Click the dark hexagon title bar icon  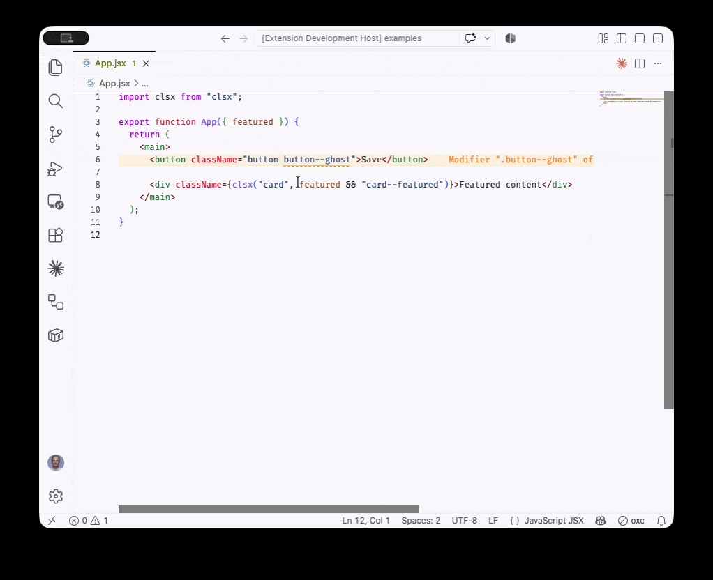coord(511,38)
